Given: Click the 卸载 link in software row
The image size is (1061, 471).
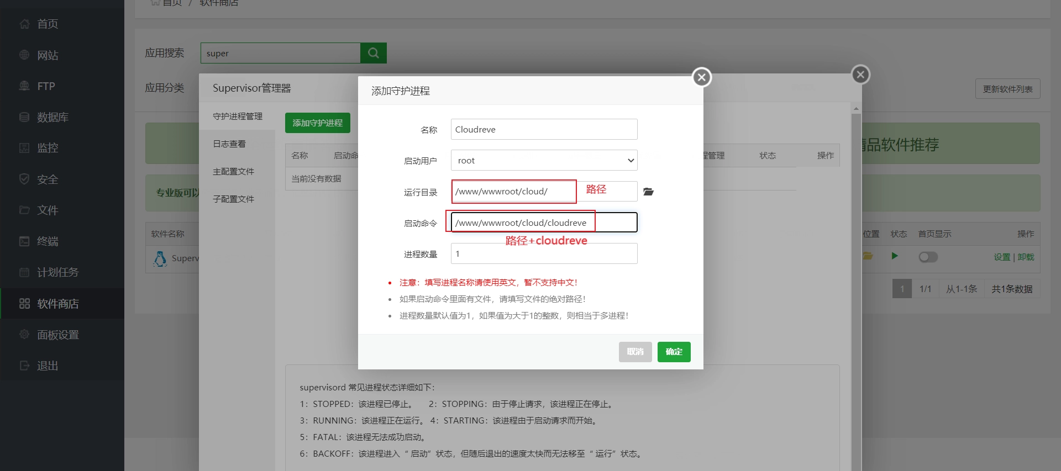Looking at the screenshot, I should pyautogui.click(x=1026, y=257).
